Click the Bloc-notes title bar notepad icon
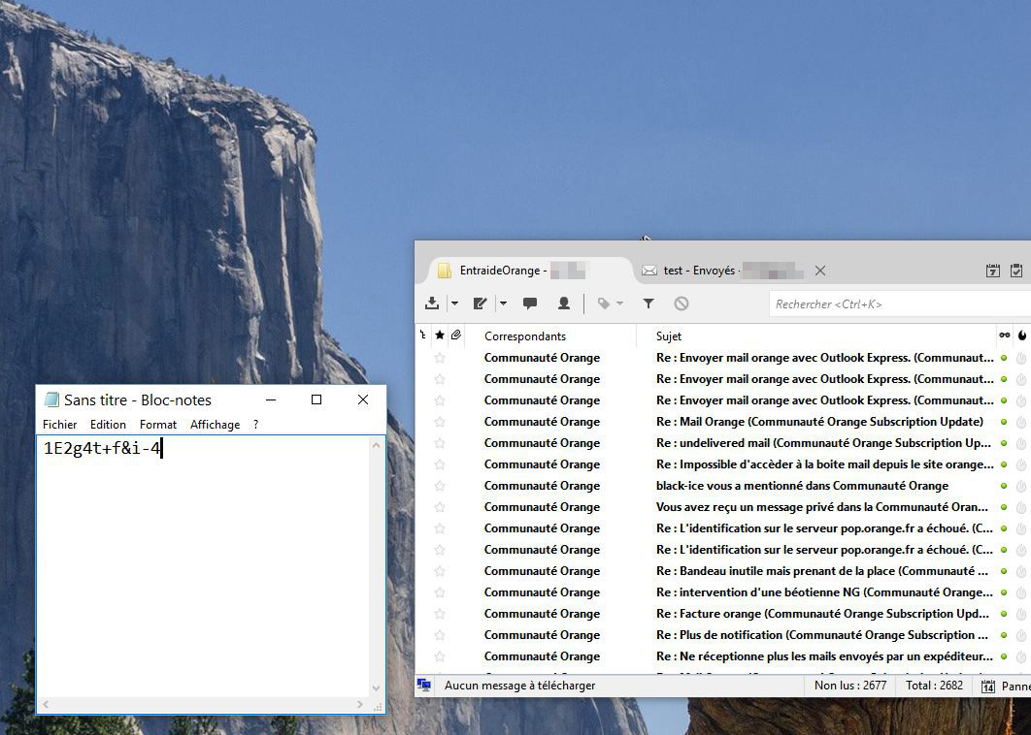Viewport: 1031px width, 735px height. click(51, 399)
